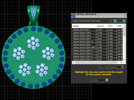Click the vertical scrollbar thumb of metal list
134x100 pixels.
pyautogui.click(x=124, y=32)
